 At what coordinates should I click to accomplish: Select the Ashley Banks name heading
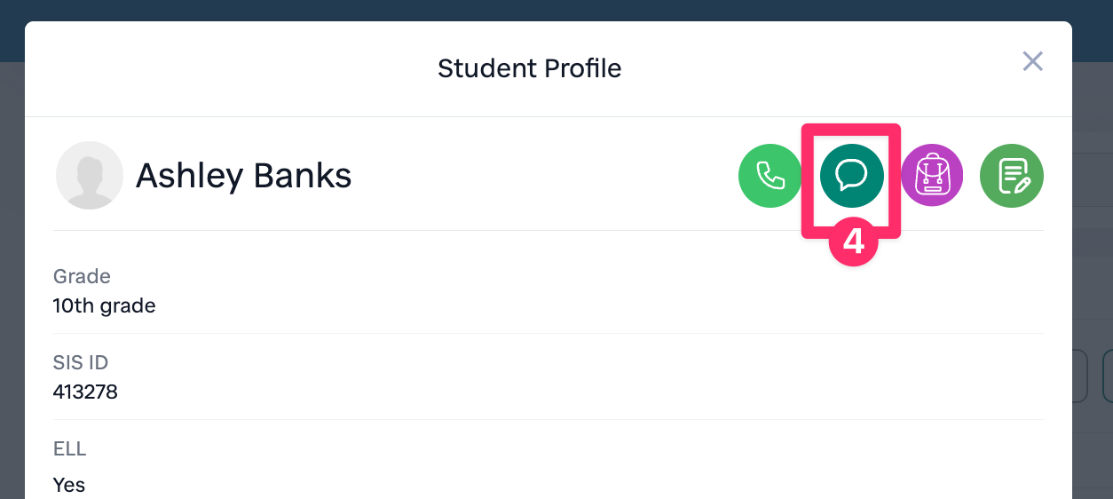(x=243, y=176)
